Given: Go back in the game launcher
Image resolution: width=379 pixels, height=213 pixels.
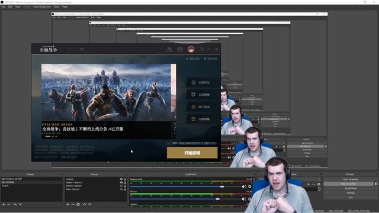Looking at the screenshot, I should click(x=69, y=49).
